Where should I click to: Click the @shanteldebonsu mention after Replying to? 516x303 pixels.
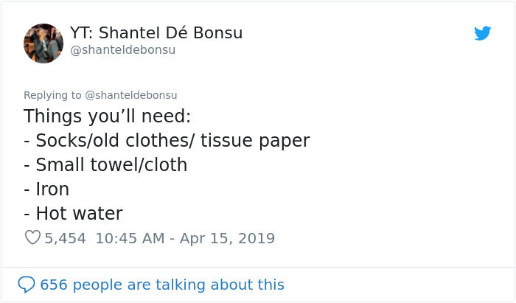131,95
